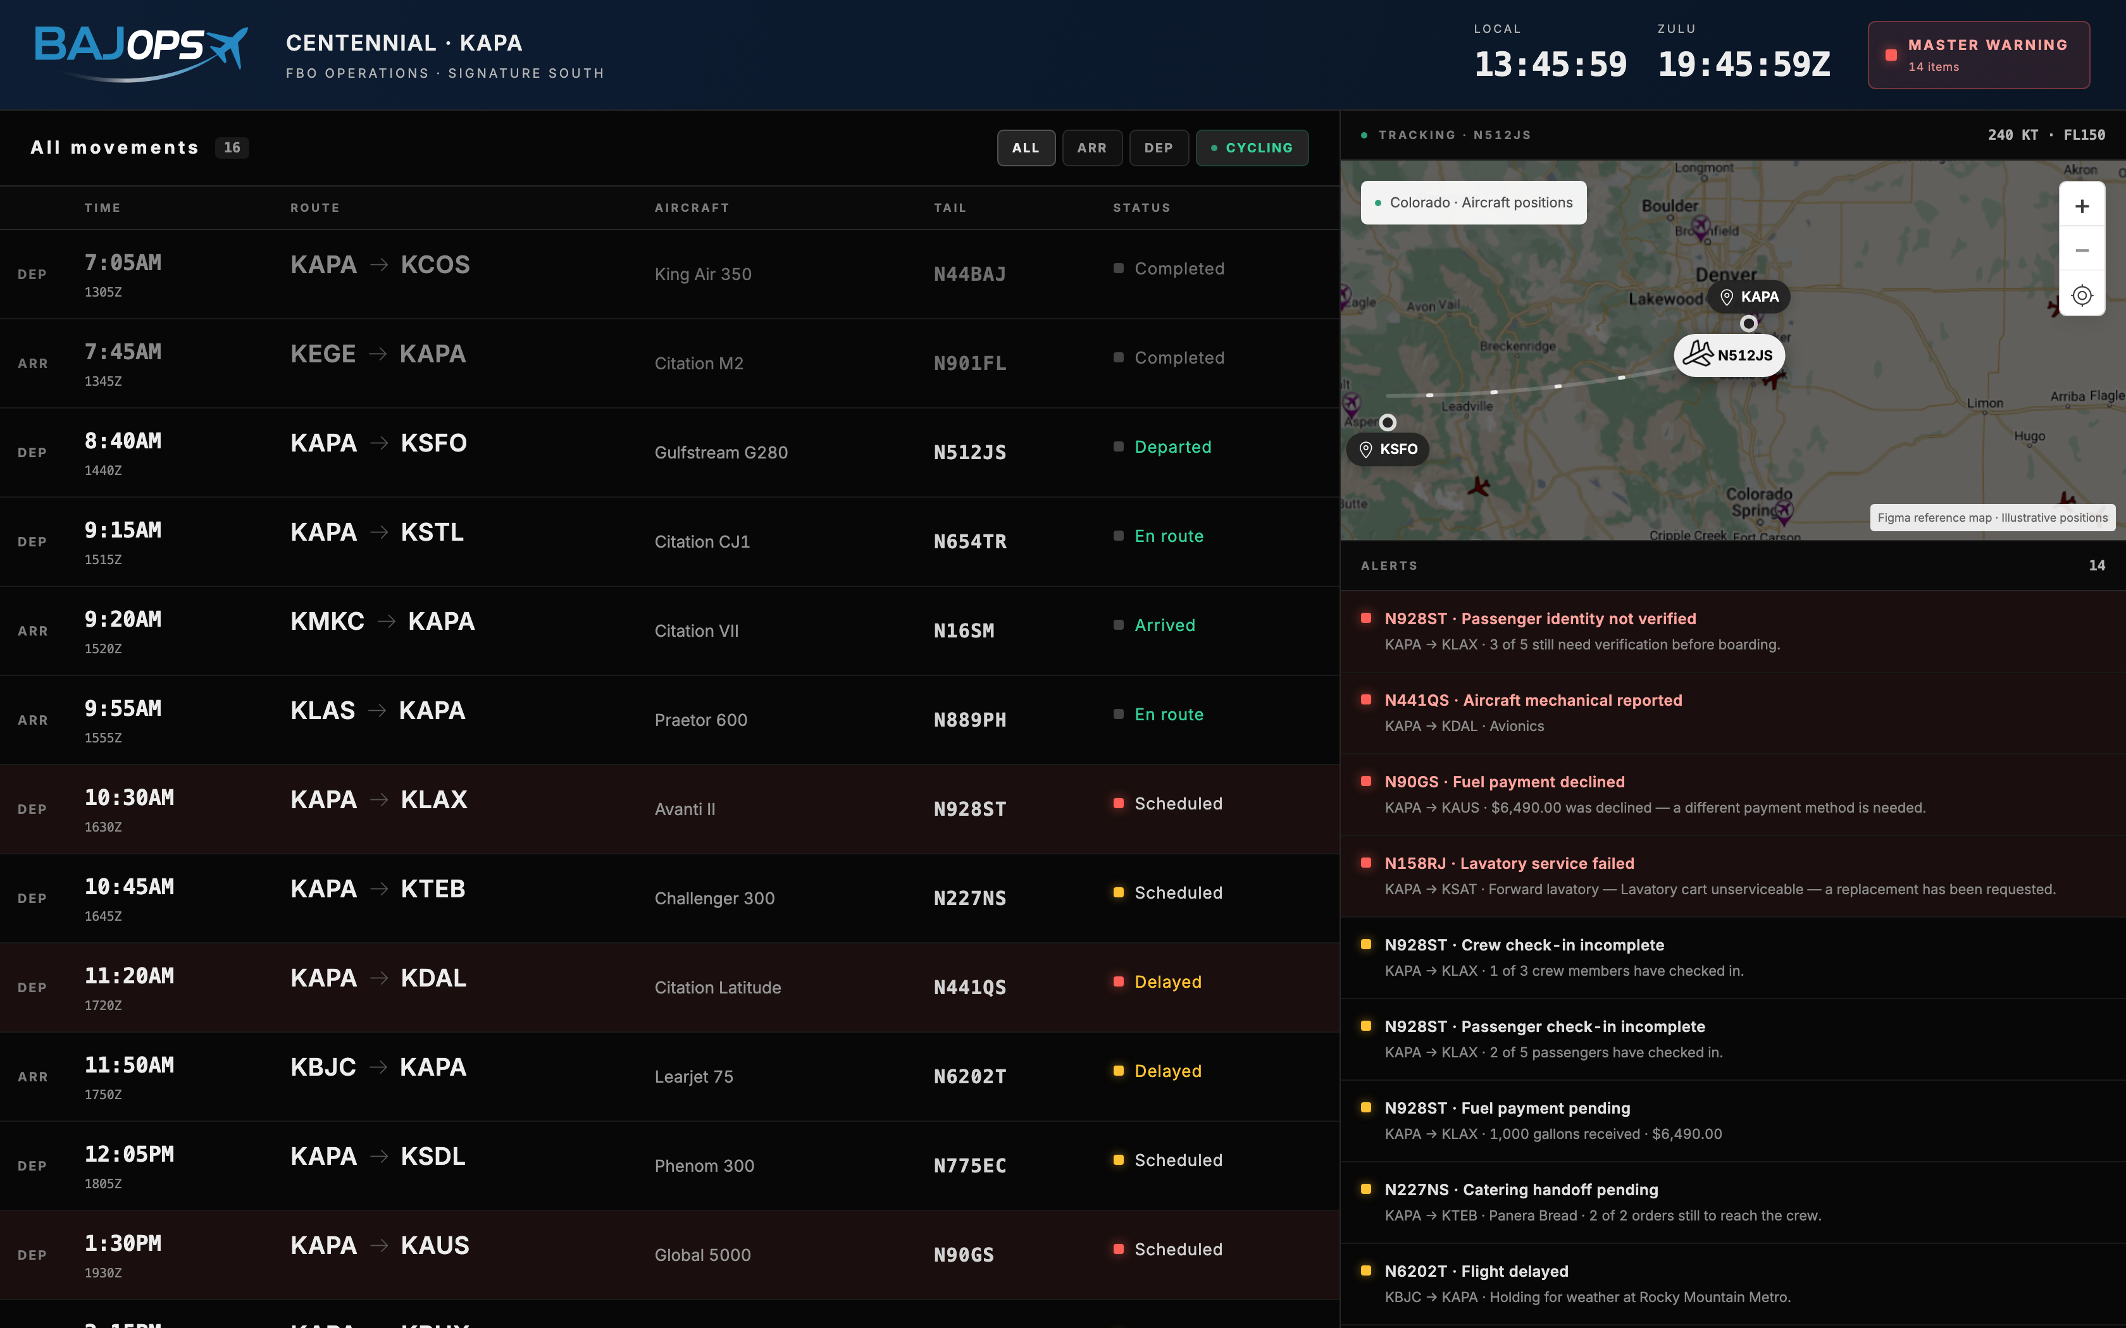Click the Challenger 300 aircraft cell
Viewport: 2126px width, 1328px height.
pyautogui.click(x=714, y=899)
